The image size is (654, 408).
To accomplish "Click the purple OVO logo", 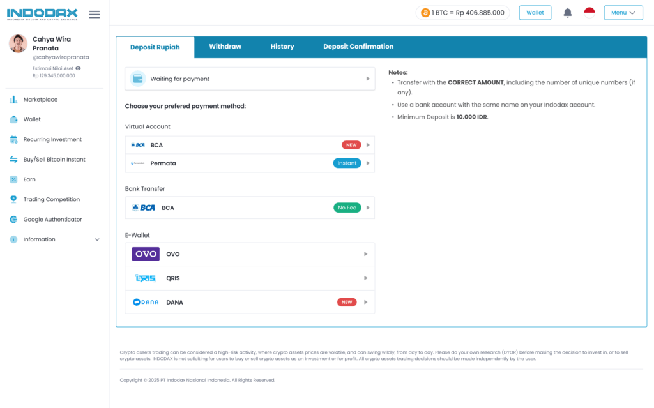I will (146, 254).
